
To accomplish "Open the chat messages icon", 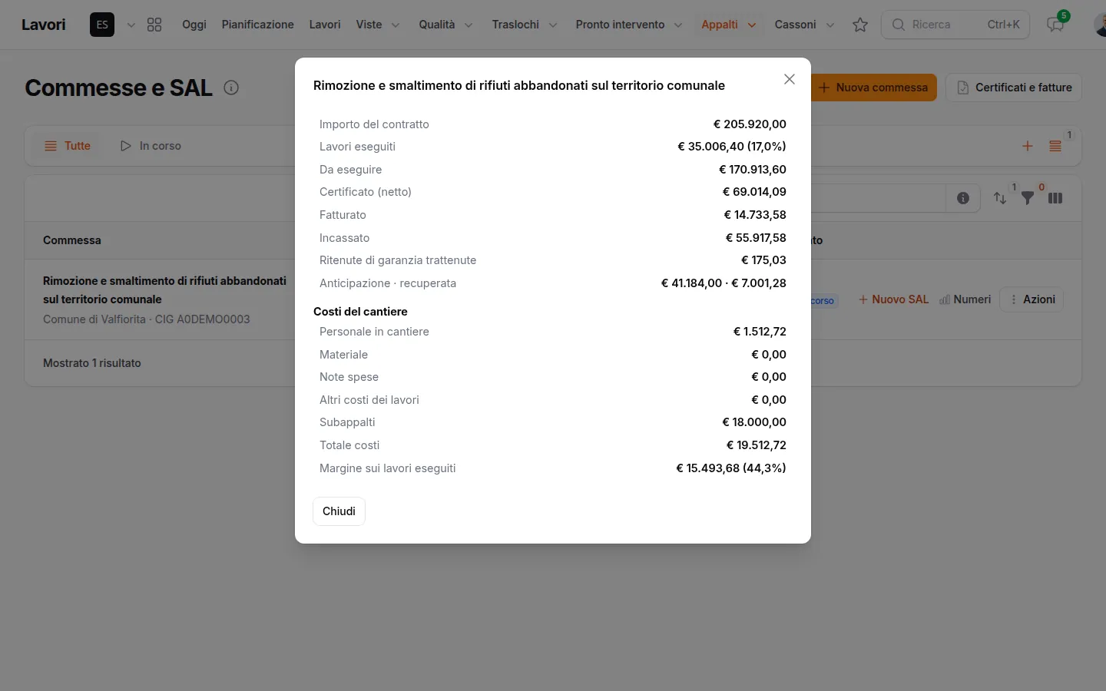I will [1055, 25].
